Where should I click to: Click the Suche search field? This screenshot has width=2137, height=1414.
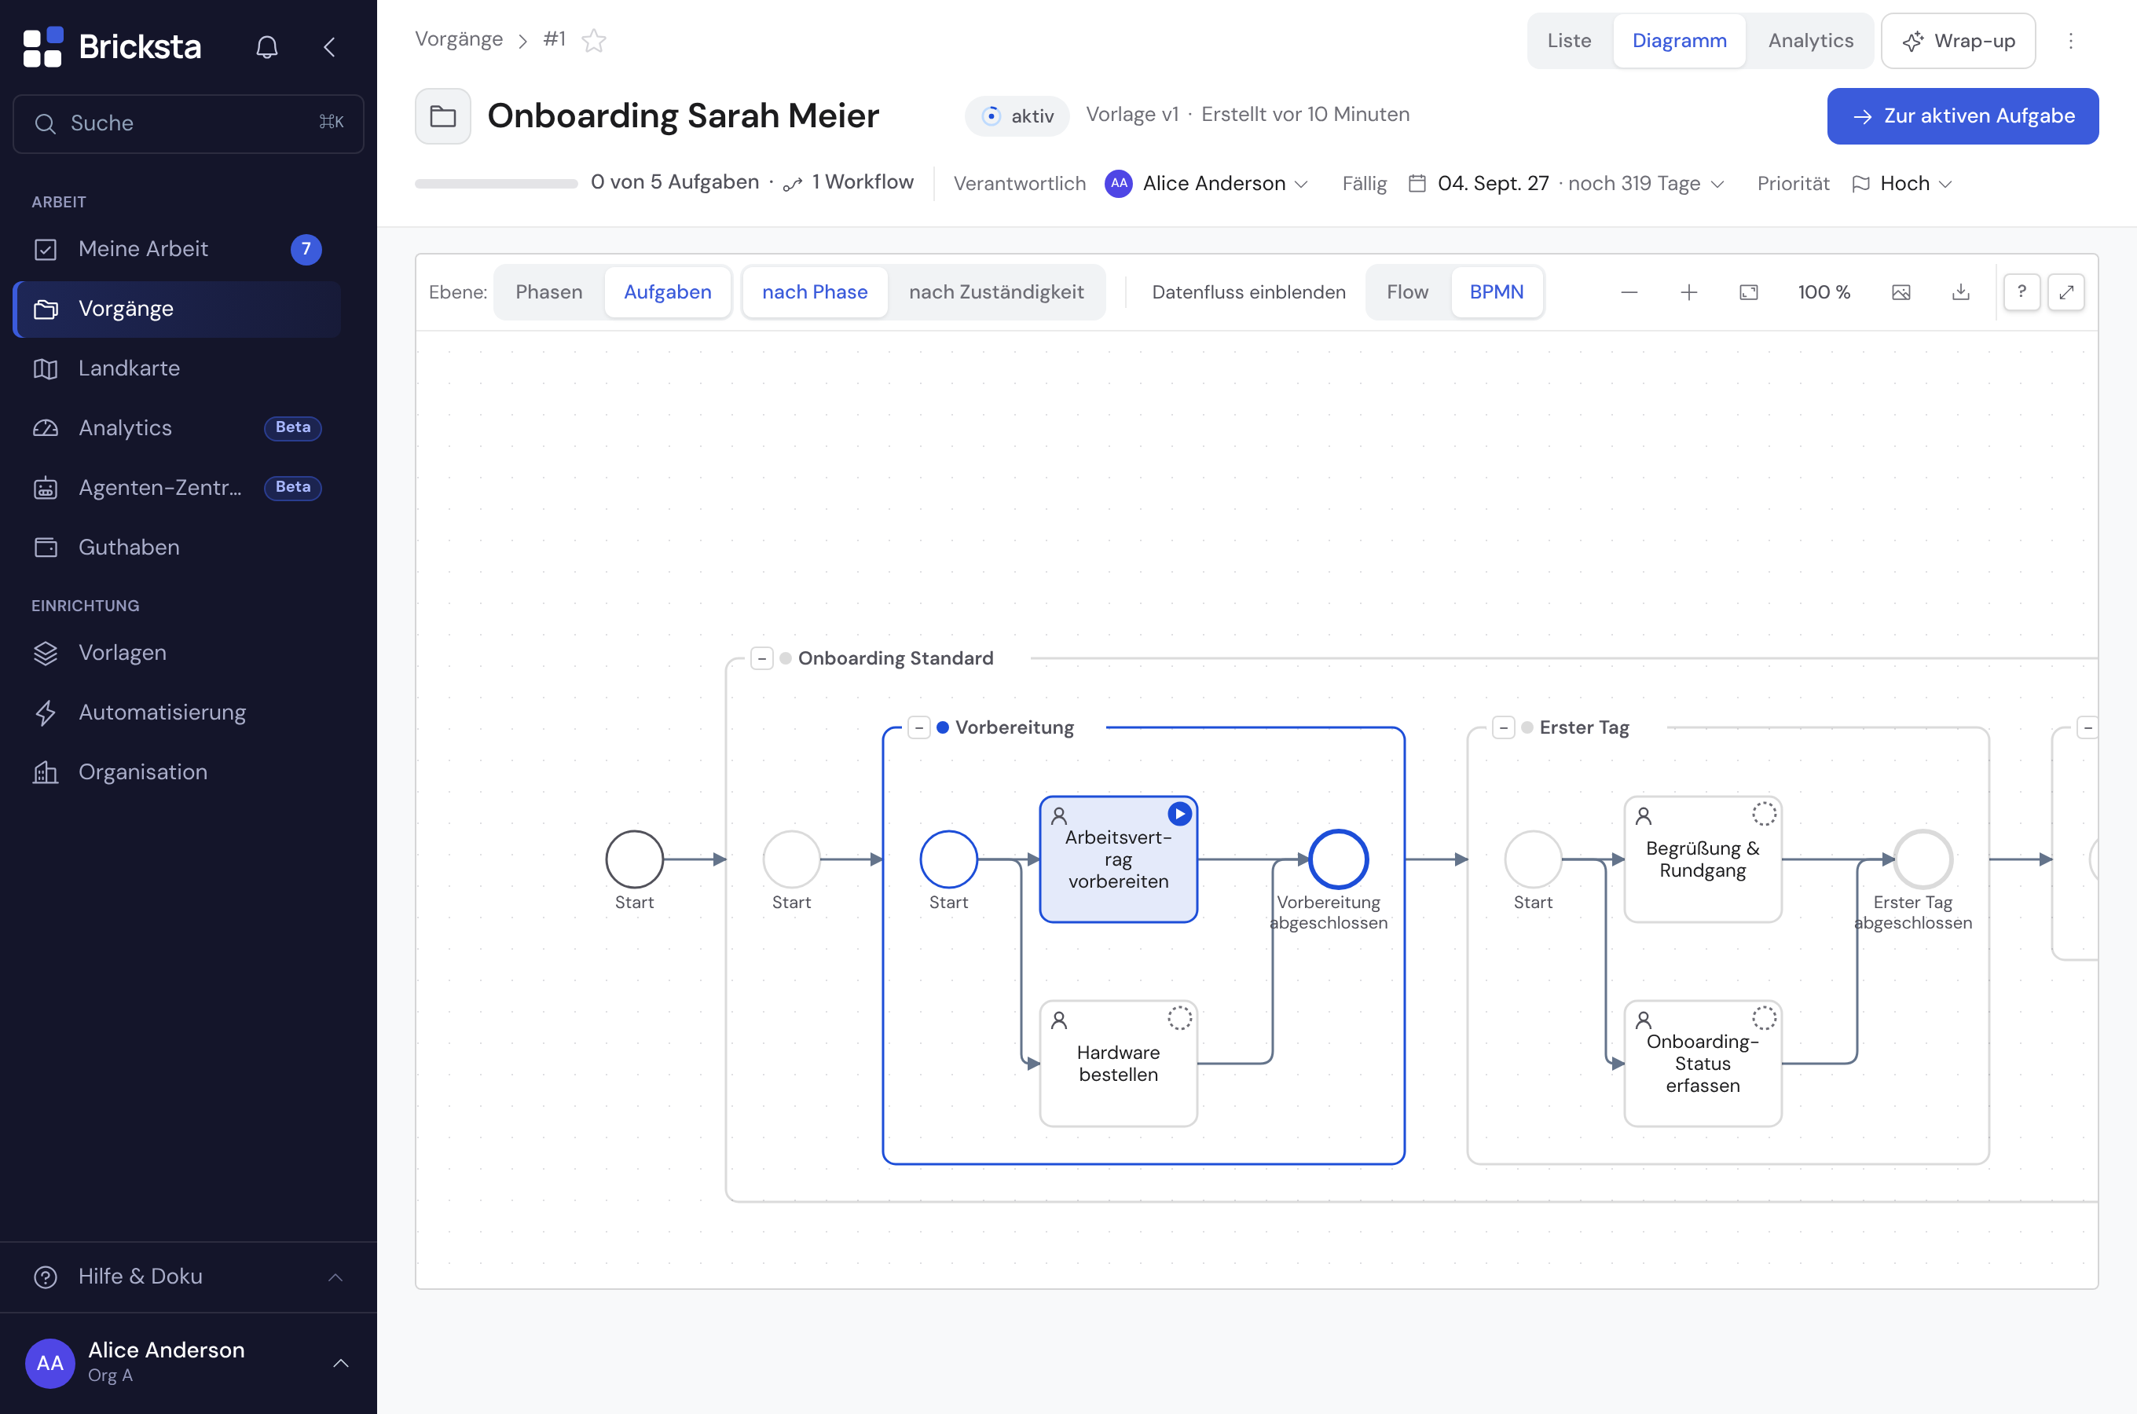[x=189, y=123]
